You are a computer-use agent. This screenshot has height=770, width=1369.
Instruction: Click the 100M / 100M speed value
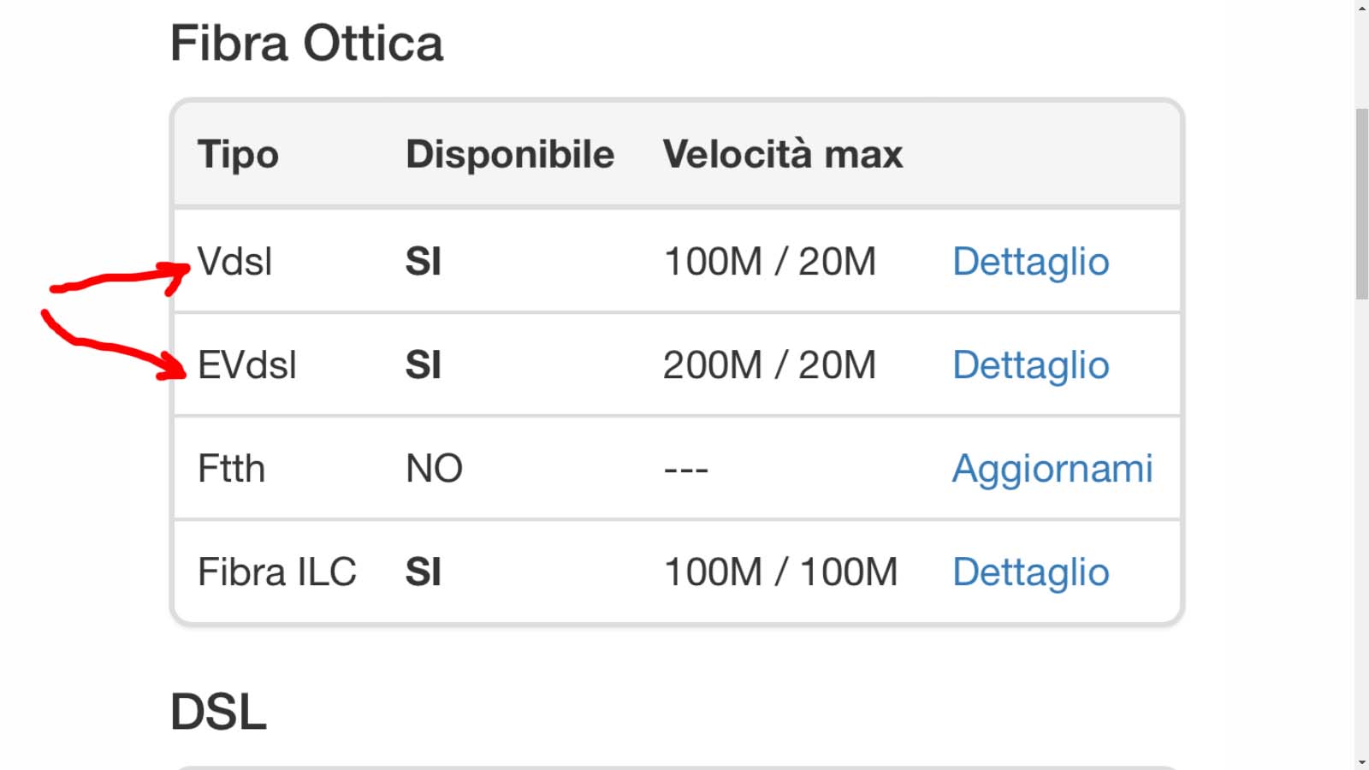781,572
